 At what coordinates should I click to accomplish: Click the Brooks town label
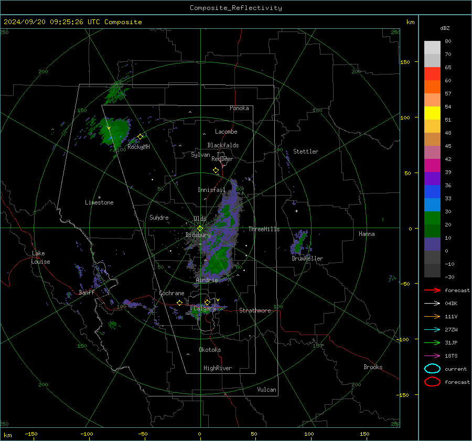pos(373,367)
